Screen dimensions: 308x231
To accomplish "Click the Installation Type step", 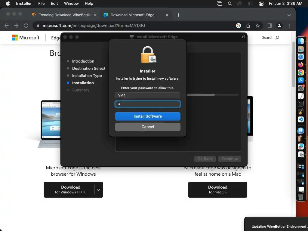I will [87, 75].
